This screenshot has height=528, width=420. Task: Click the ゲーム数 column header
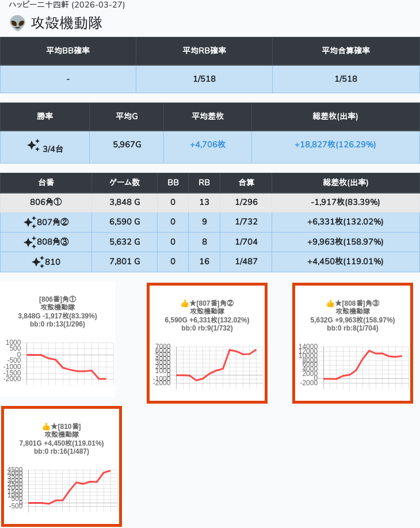124,183
